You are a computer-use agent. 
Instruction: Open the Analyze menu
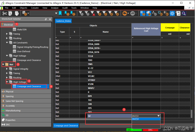click(55, 8)
